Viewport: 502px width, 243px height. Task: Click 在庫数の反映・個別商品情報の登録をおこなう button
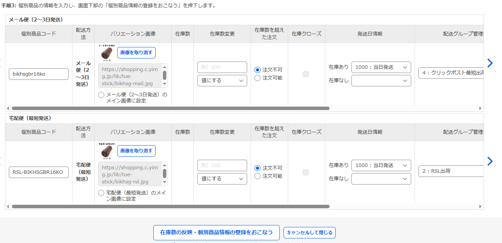216,232
